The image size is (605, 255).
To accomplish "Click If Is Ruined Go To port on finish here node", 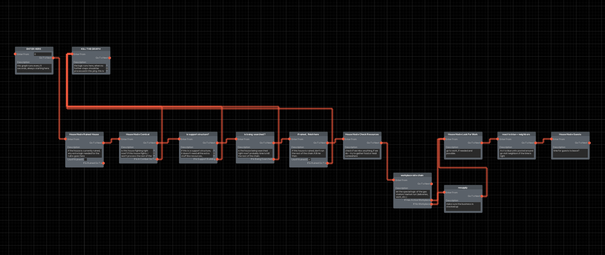I will point(328,163).
